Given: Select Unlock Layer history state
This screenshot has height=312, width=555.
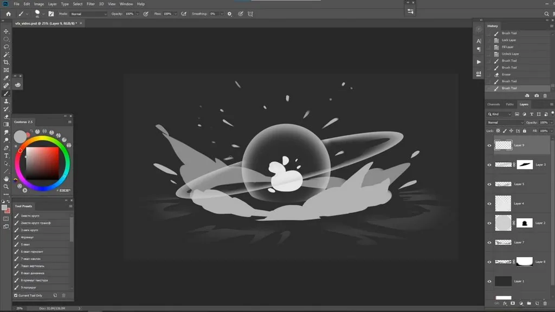Looking at the screenshot, I should click(x=510, y=54).
